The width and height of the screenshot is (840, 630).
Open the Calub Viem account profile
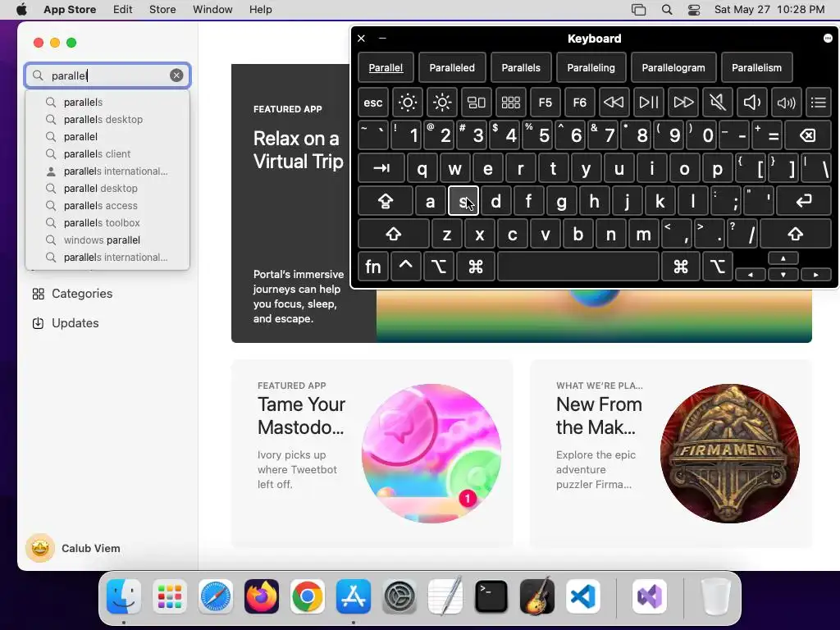click(x=73, y=548)
